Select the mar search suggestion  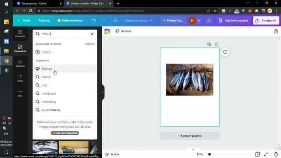click(65, 85)
